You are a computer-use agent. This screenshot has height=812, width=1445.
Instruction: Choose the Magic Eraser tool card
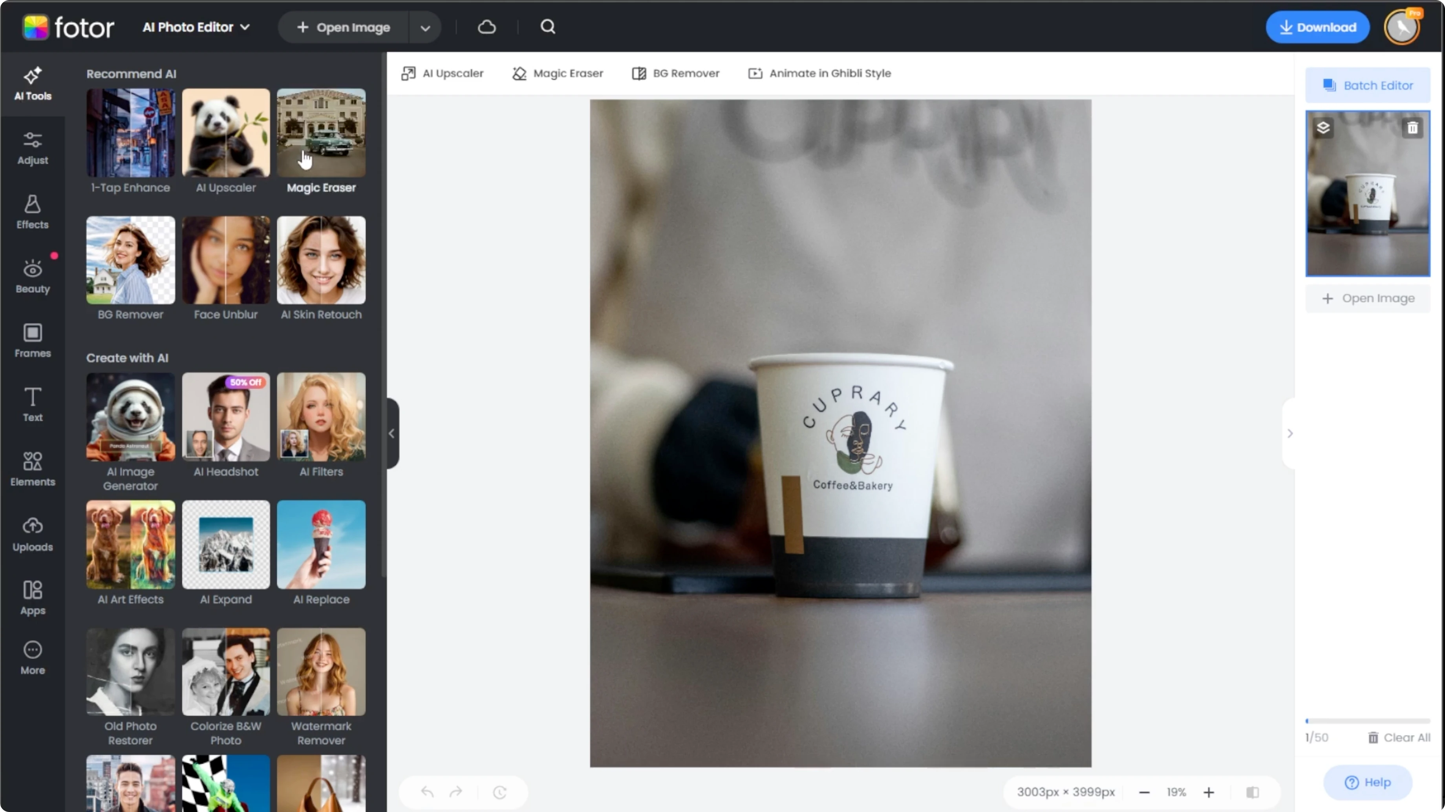point(321,142)
